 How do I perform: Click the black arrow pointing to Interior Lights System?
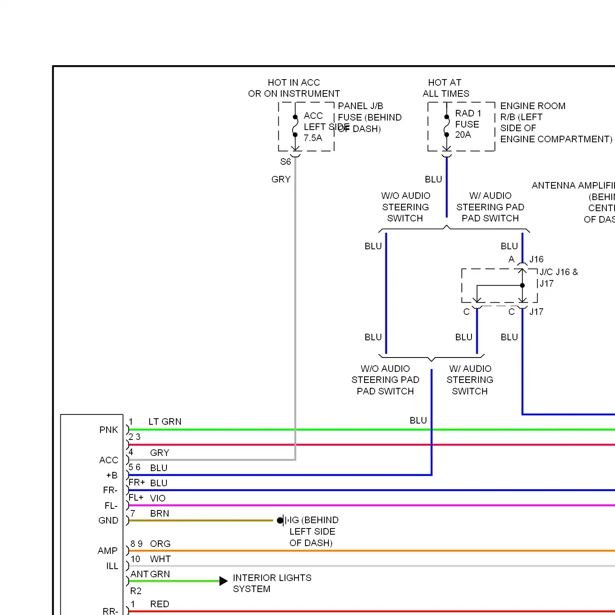pos(223,581)
